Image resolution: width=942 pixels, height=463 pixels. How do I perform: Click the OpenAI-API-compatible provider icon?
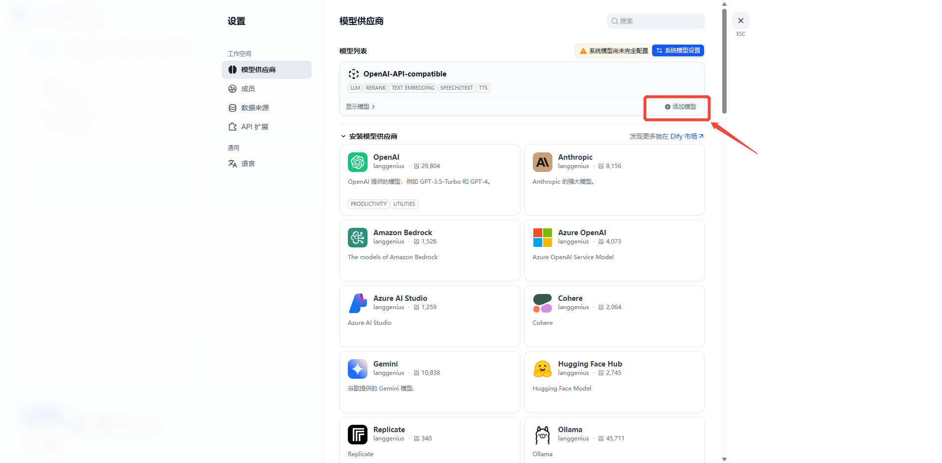click(x=354, y=74)
